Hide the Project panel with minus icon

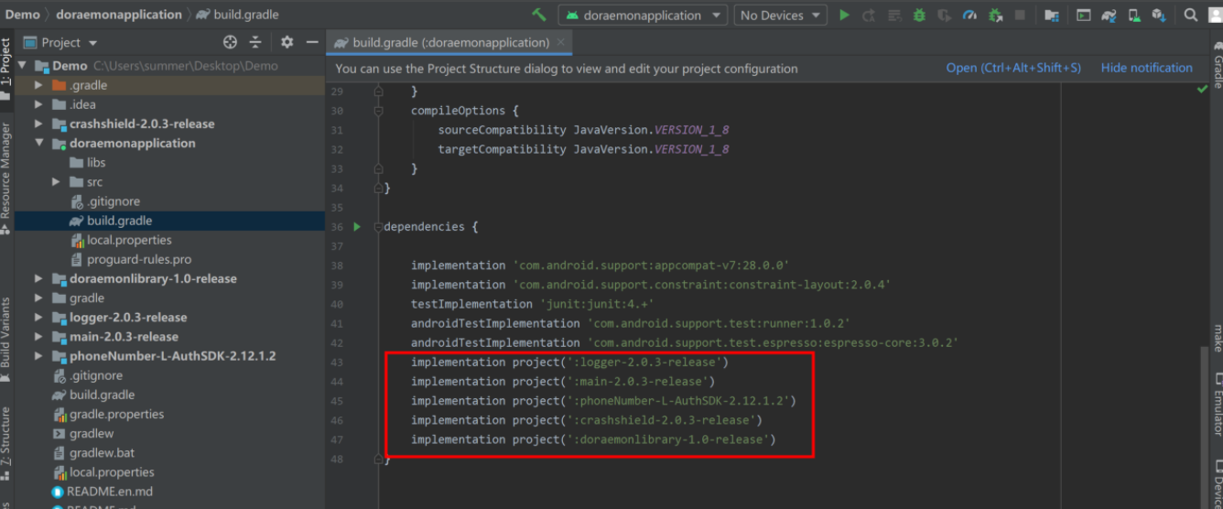(x=312, y=42)
